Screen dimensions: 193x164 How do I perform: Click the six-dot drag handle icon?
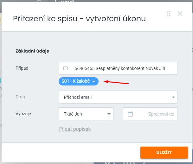tap(169, 13)
